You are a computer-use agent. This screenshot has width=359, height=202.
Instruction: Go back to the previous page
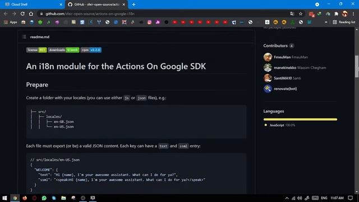pos(6,13)
